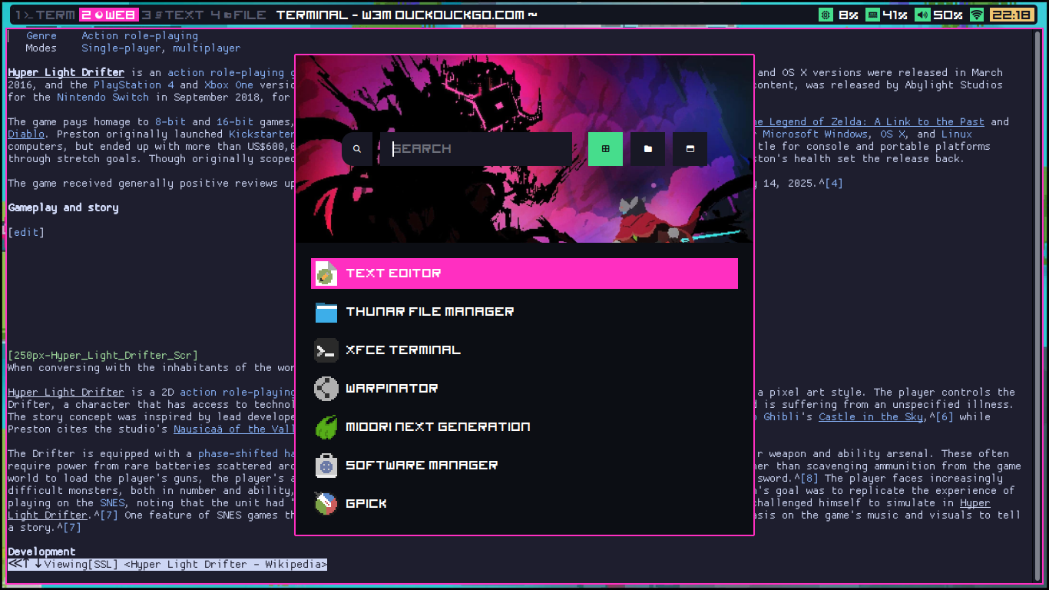Switch launcher to the folder file-browser mode

(x=647, y=149)
